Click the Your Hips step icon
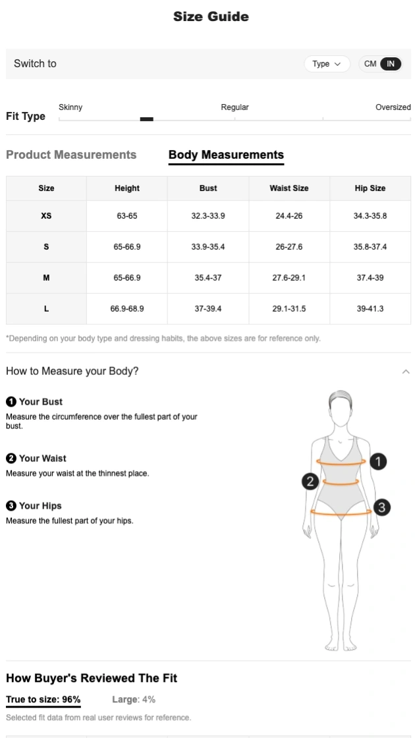This screenshot has height=738, width=415. tap(11, 506)
